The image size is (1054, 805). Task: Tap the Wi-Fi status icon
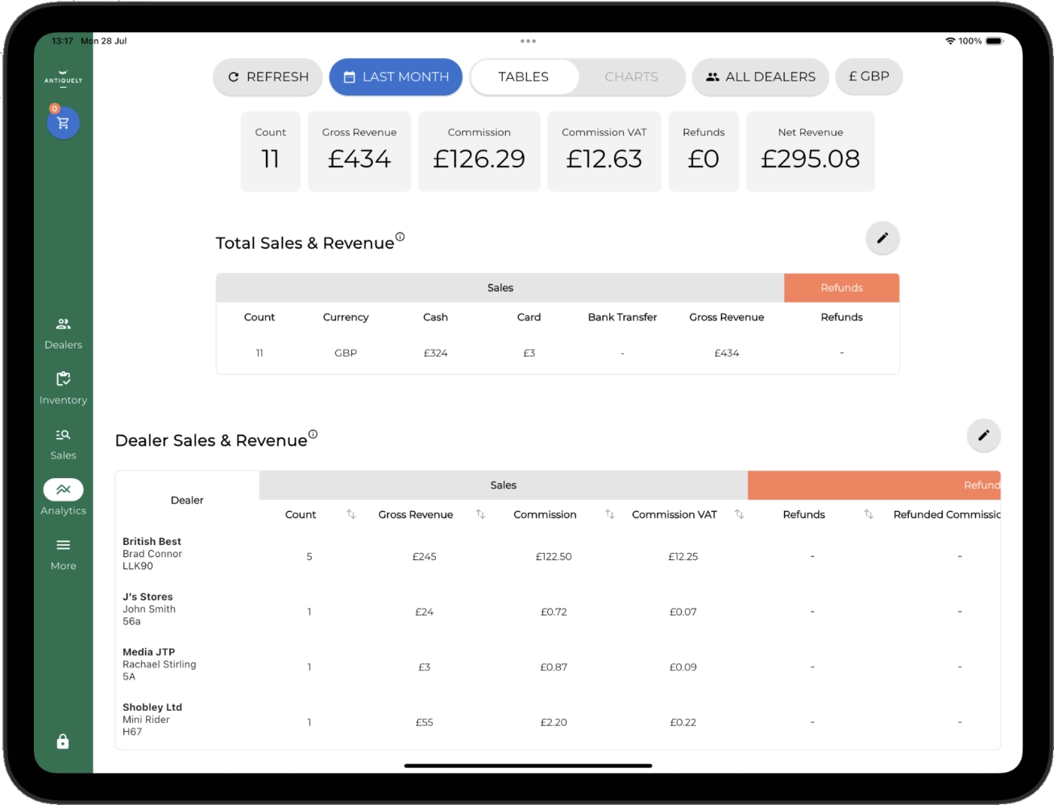(950, 41)
